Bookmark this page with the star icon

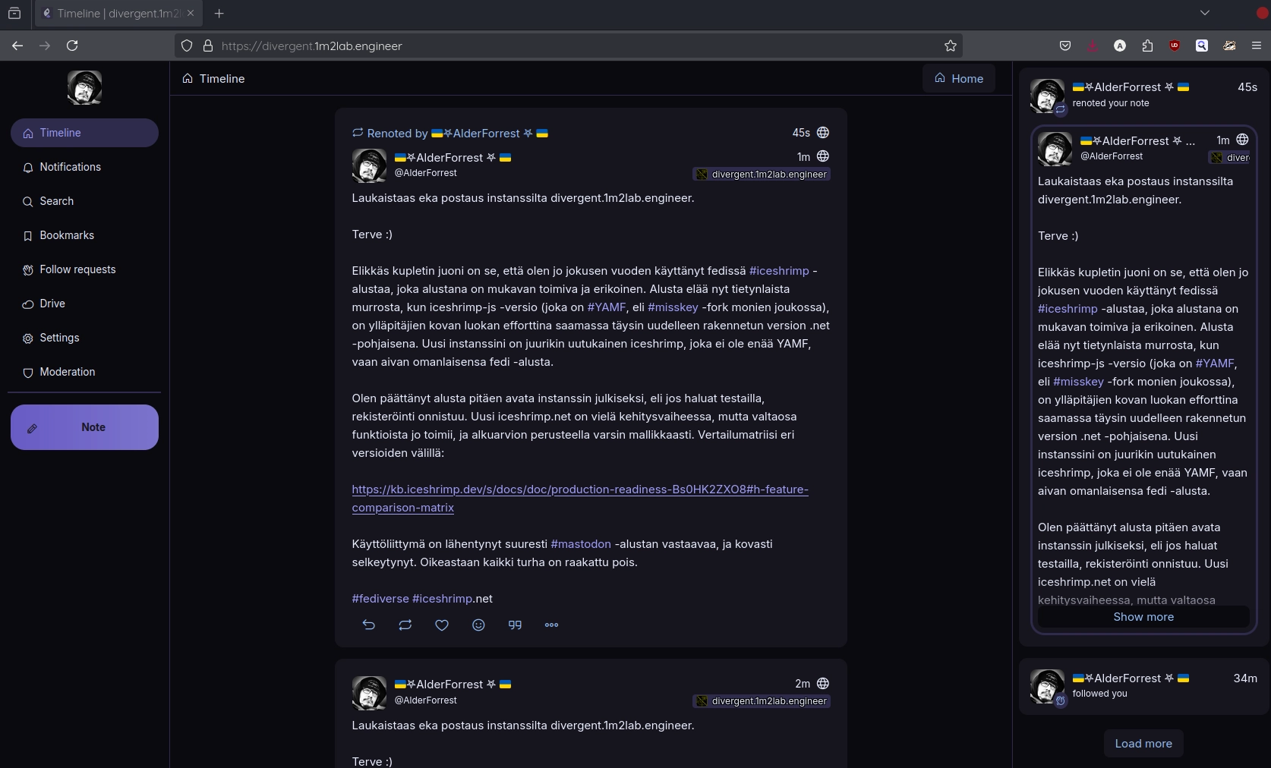click(x=950, y=46)
